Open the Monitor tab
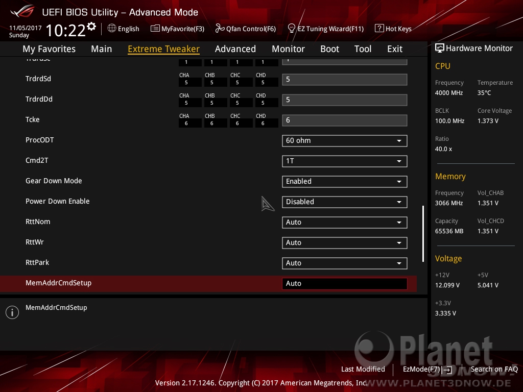This screenshot has height=392, width=523. tap(288, 49)
